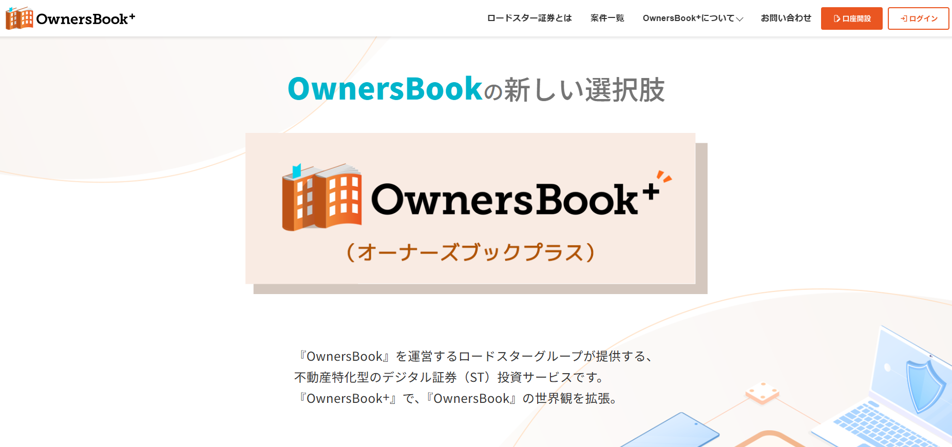The height and width of the screenshot is (447, 952).
Task: Expand the OwnersBook+について dropdown
Action: 693,18
